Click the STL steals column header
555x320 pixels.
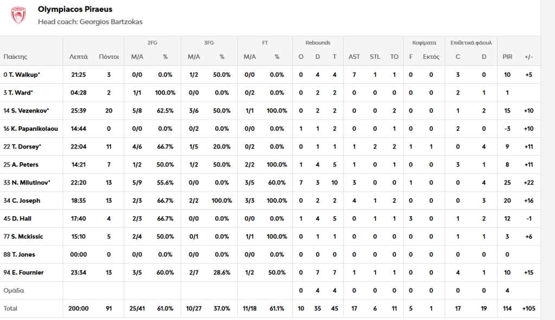375,57
